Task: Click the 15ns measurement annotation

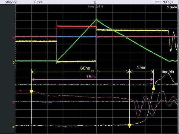Action: (141, 68)
